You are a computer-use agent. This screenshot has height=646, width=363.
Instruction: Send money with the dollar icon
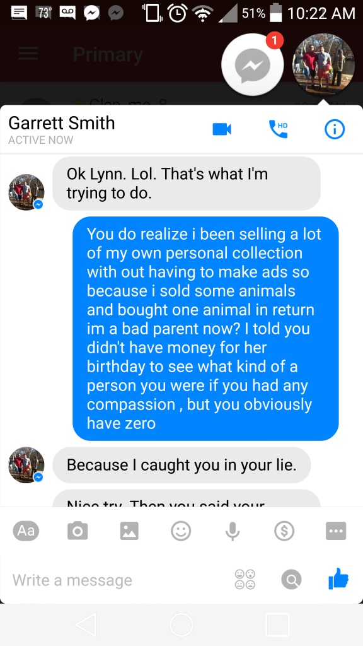tap(284, 531)
